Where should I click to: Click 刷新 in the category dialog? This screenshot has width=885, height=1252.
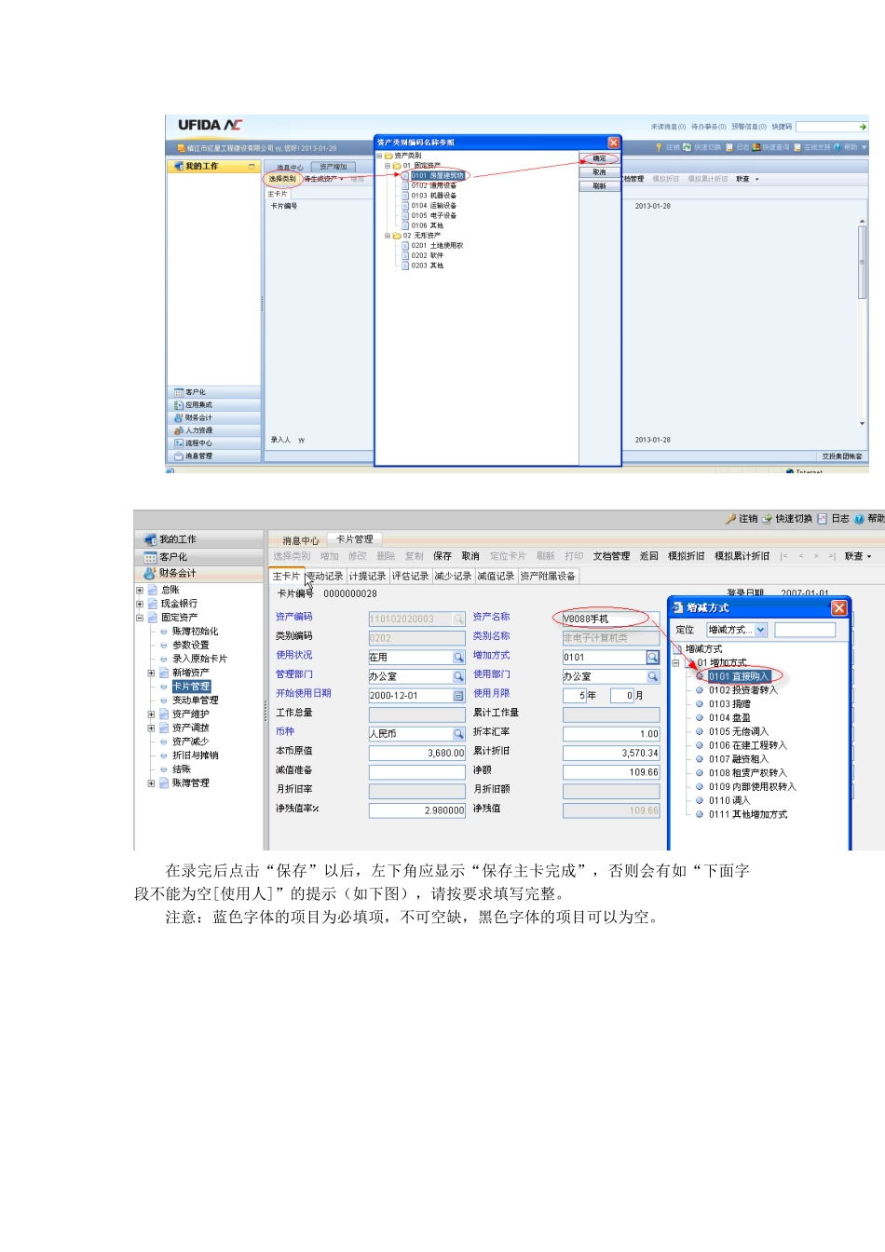[x=600, y=186]
